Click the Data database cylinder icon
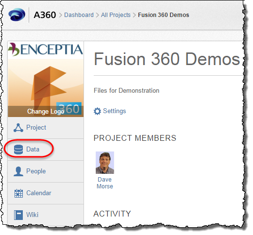This screenshot has width=253, height=235. point(18,150)
